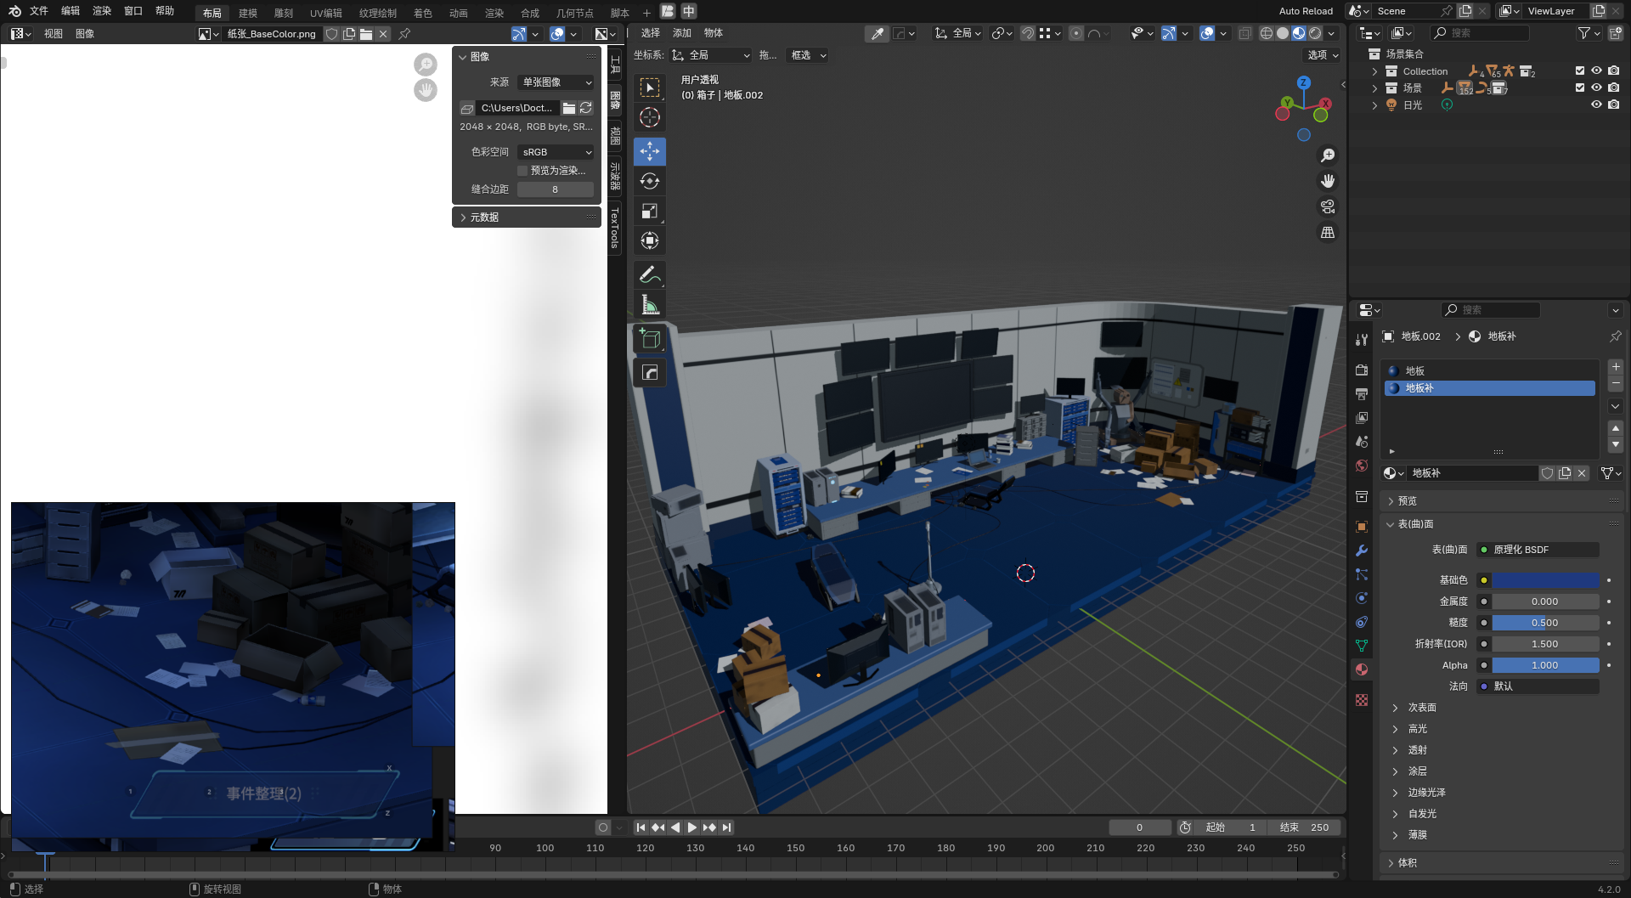Screen dimensions: 1631x898
Task: Click the 原理化 BSDF surface shader button
Action: click(1538, 550)
